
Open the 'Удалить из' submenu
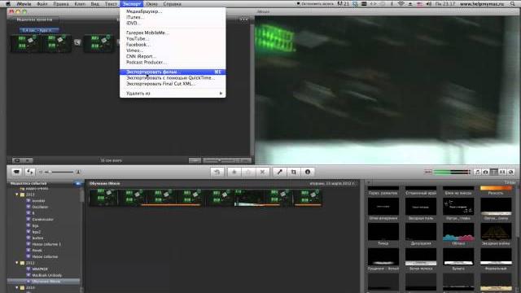pyautogui.click(x=173, y=94)
